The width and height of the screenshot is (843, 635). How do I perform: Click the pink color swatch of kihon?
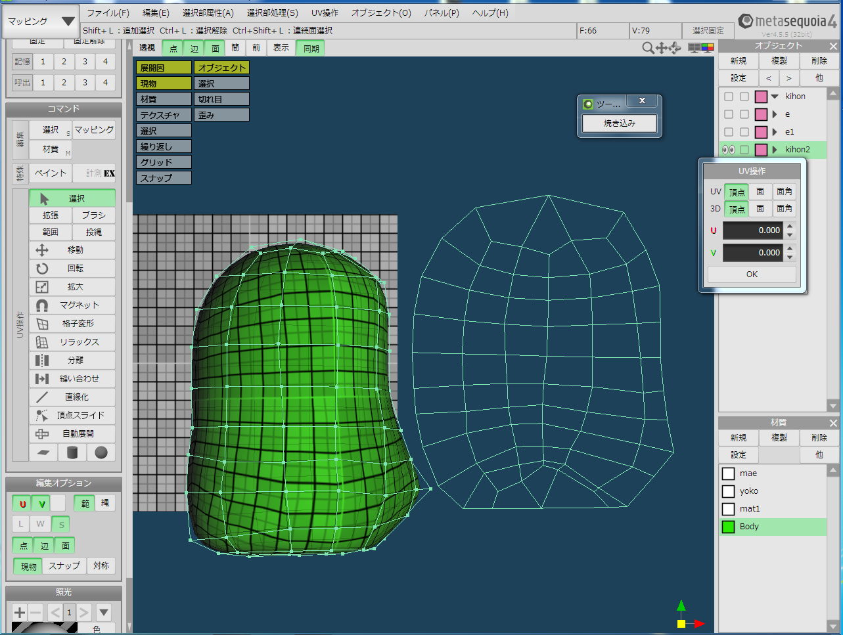click(761, 97)
